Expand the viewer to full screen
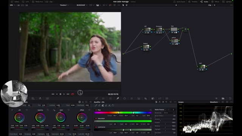Image resolution: width=242 pixels, height=136 pixels. click(115, 5)
